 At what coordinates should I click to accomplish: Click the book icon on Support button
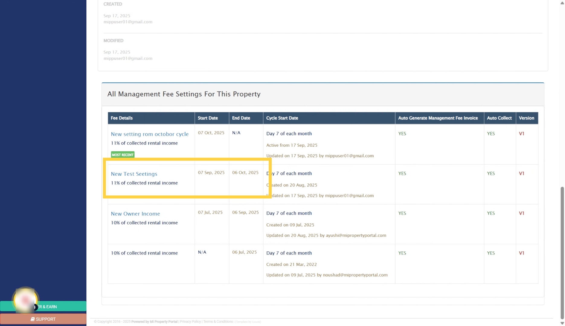(x=33, y=319)
